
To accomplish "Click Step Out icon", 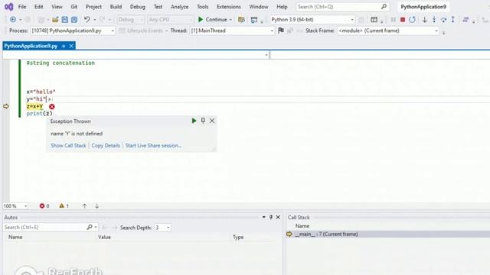I will 452,20.
